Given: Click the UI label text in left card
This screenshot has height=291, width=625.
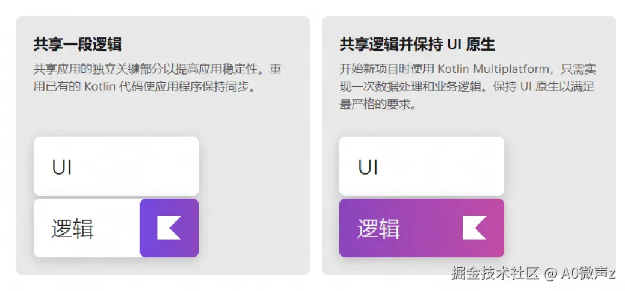Looking at the screenshot, I should pos(62,167).
